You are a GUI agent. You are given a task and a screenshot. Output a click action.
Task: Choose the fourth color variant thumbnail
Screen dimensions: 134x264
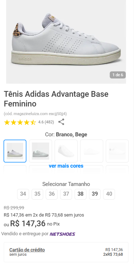(92, 151)
